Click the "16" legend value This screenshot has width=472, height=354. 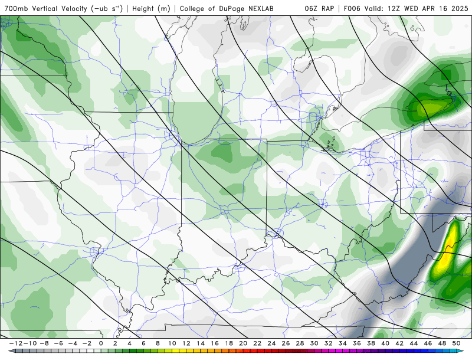[215, 343]
